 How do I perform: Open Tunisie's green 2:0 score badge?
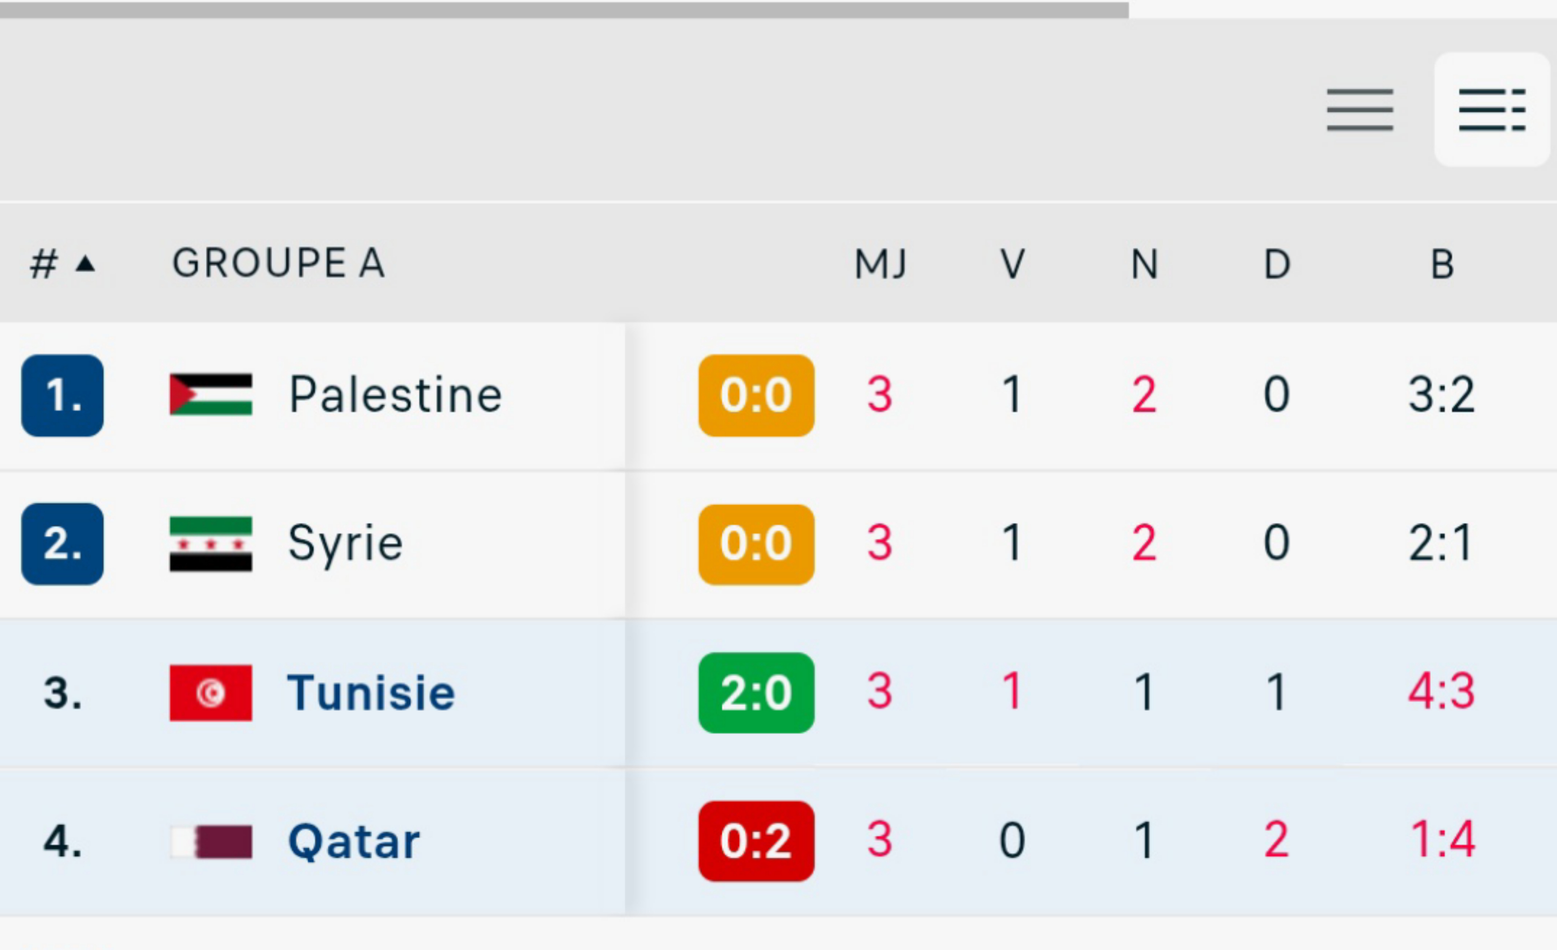(x=756, y=693)
